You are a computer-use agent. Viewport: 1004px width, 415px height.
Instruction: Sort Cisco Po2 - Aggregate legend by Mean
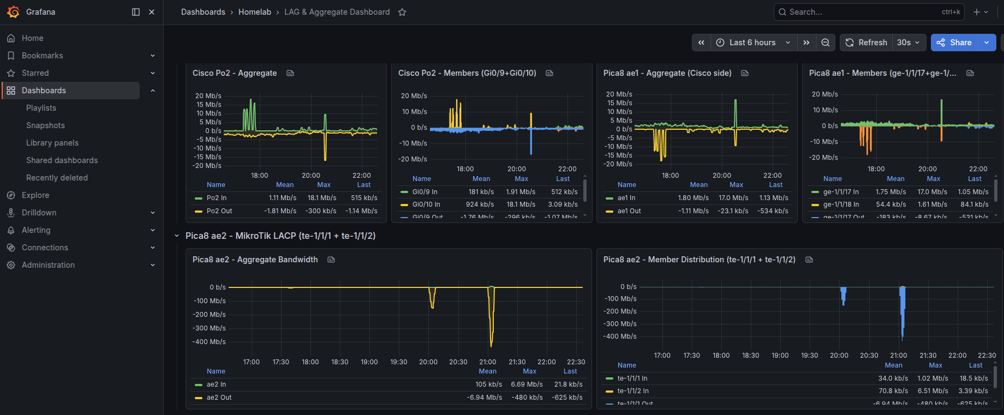pyautogui.click(x=285, y=185)
